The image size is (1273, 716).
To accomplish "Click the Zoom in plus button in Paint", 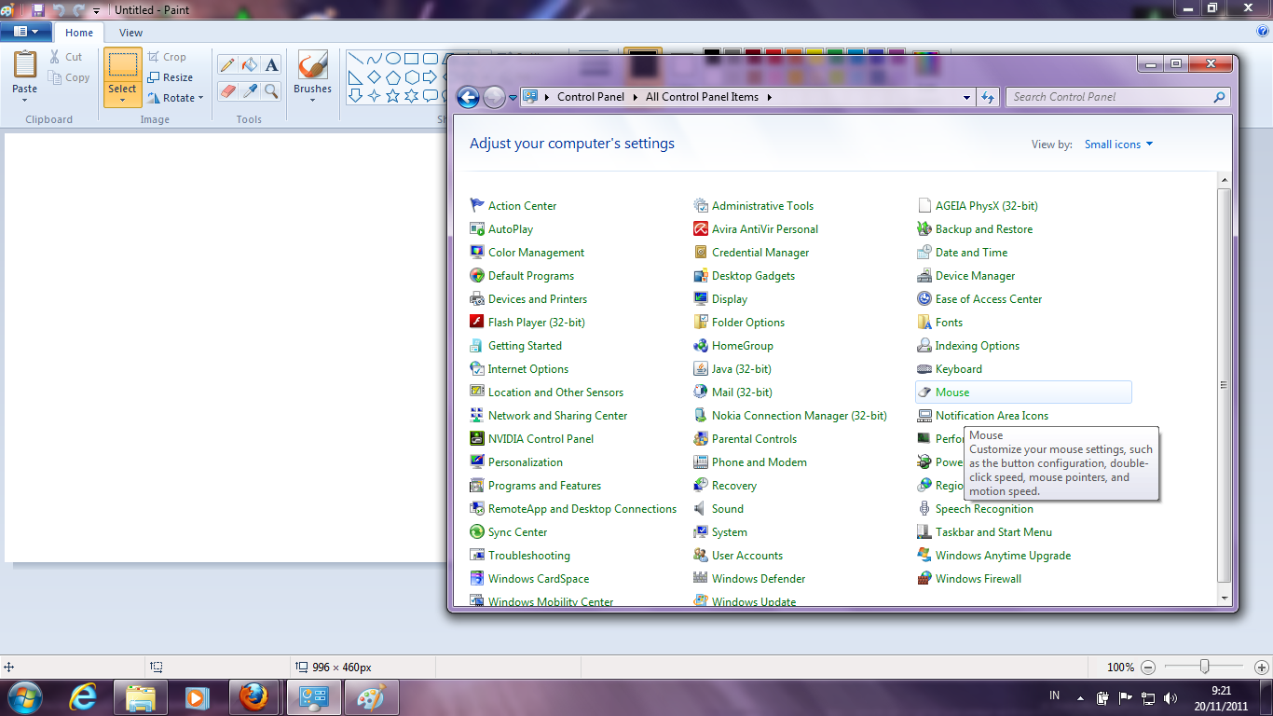I will click(1261, 668).
